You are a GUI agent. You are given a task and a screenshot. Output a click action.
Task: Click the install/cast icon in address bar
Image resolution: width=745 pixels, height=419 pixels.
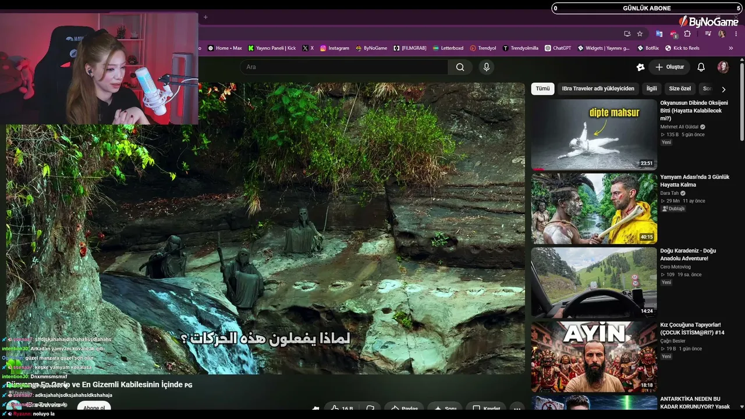click(627, 34)
